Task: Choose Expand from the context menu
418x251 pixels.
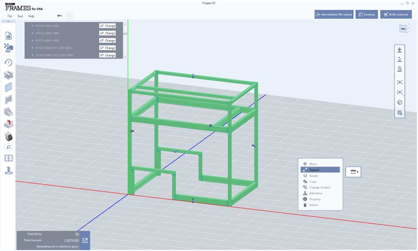Action: [x=320, y=170]
